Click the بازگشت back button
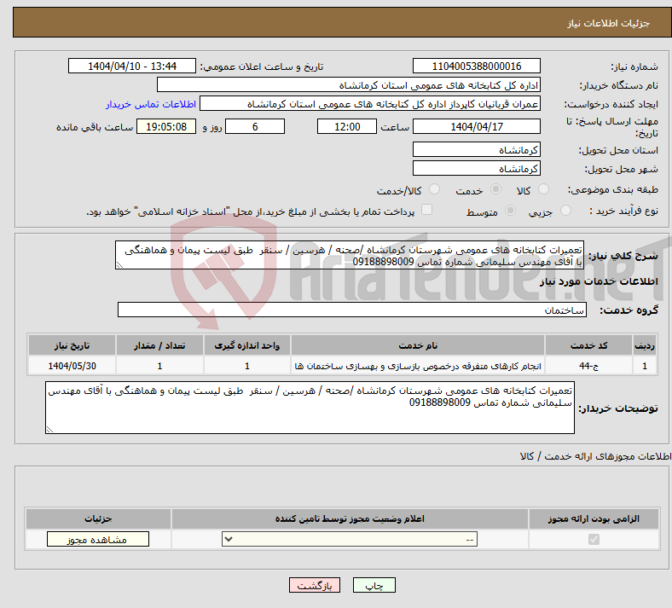The width and height of the screenshot is (672, 608). (x=315, y=585)
